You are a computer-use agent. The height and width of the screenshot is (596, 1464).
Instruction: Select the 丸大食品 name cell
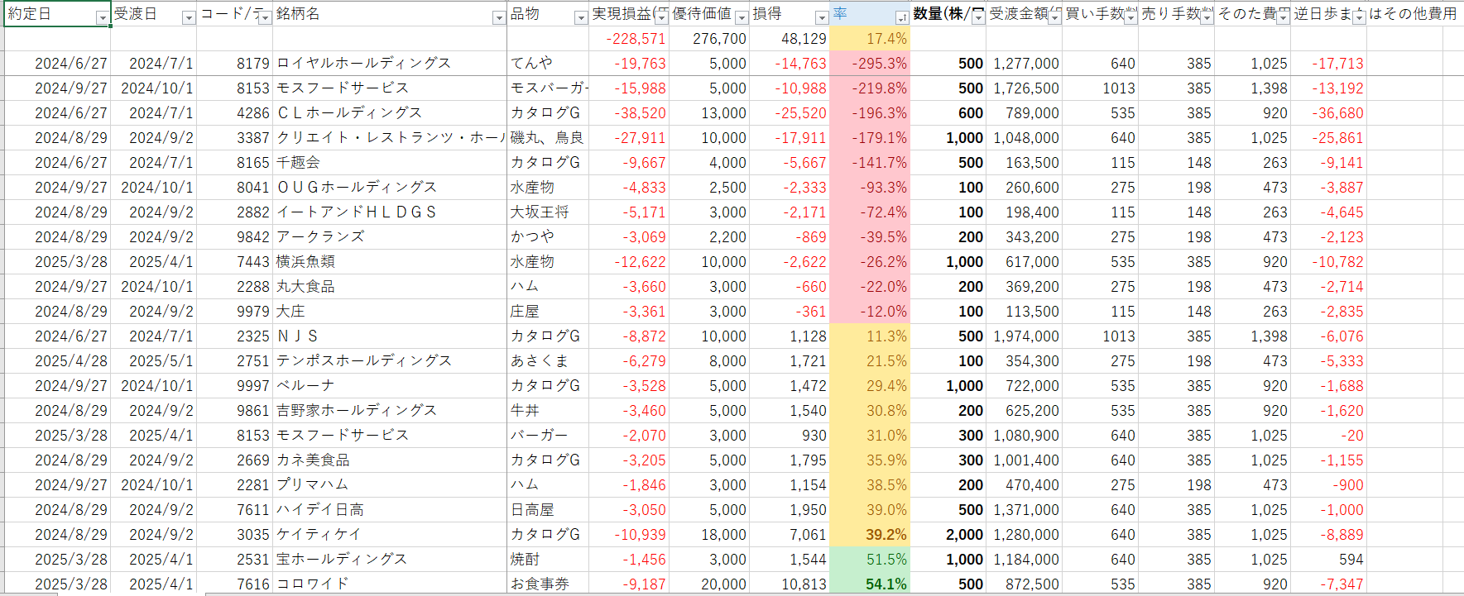click(390, 287)
